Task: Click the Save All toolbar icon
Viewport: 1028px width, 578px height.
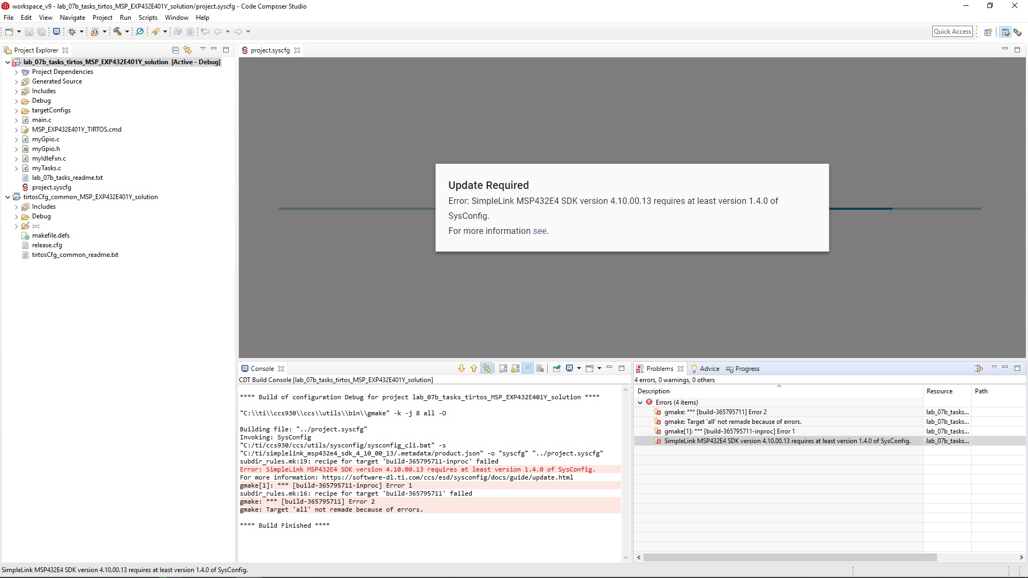Action: (41, 32)
